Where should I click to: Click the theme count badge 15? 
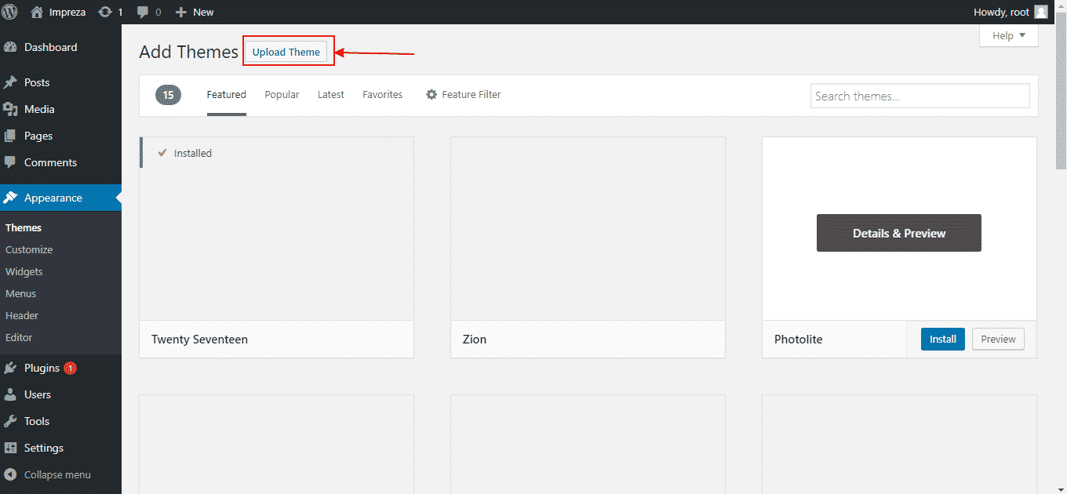[x=168, y=95]
